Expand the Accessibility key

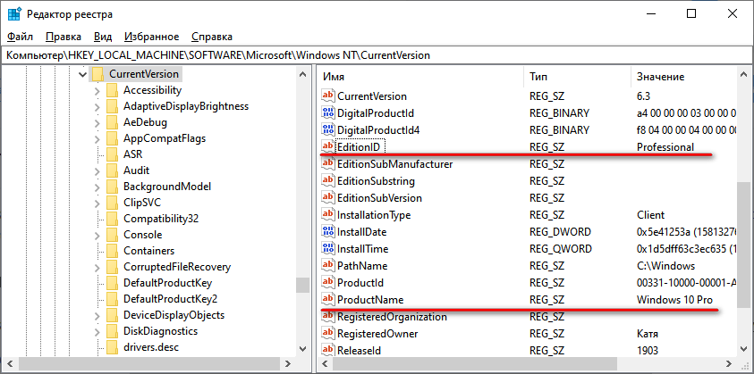[x=97, y=90]
